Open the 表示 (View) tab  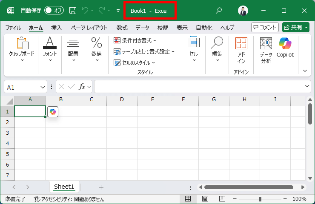[x=182, y=28]
